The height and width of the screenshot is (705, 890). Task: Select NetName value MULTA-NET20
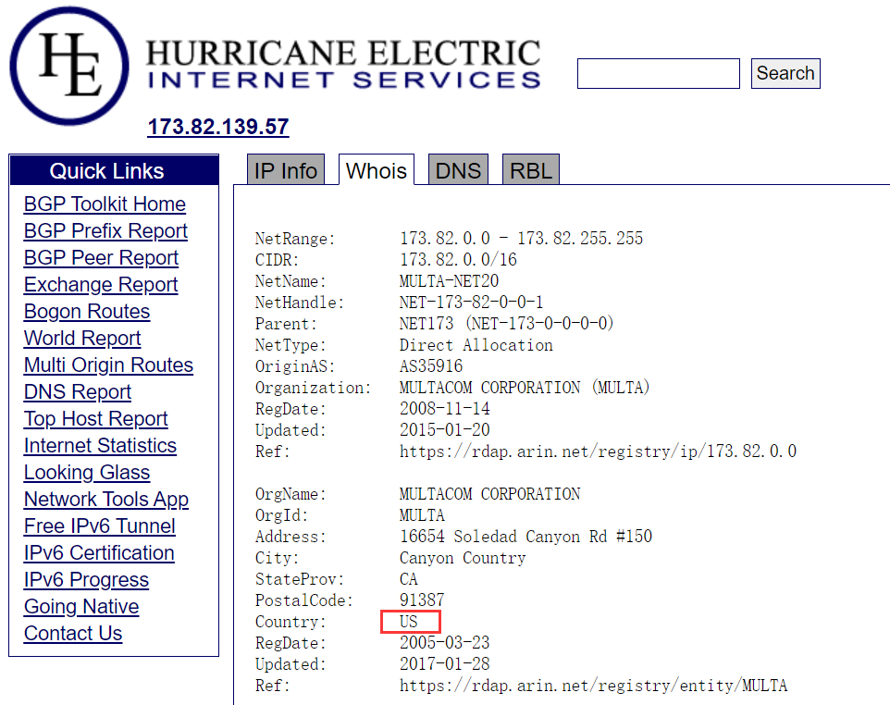tap(449, 281)
